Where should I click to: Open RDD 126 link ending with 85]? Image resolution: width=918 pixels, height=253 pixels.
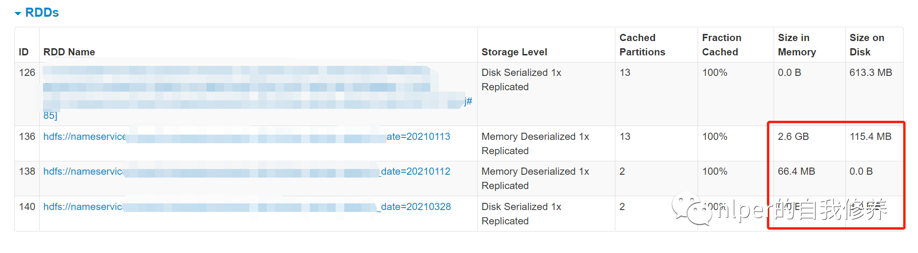coord(50,116)
